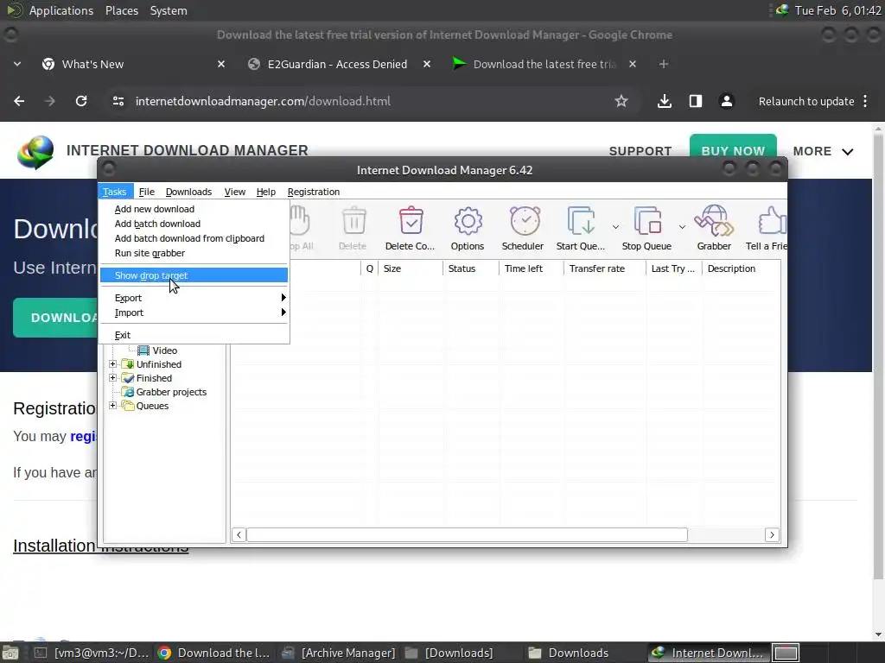Choose Add batch download from clipboard

point(194,238)
